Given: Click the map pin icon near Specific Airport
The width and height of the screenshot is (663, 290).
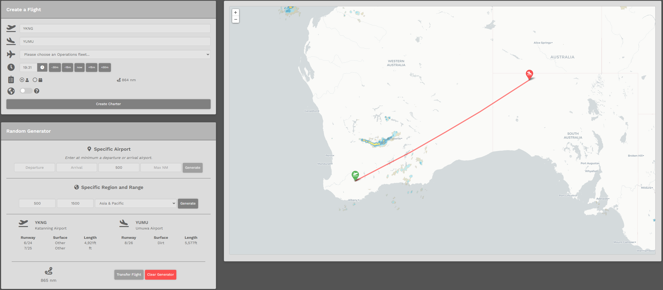Looking at the screenshot, I should coord(89,149).
